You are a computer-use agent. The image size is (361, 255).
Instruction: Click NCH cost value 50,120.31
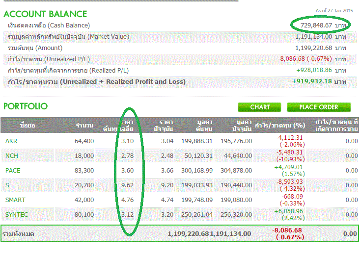[x=198, y=155]
